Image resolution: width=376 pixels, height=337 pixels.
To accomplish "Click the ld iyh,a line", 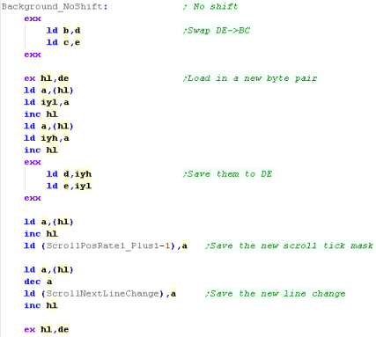I will point(47,138).
